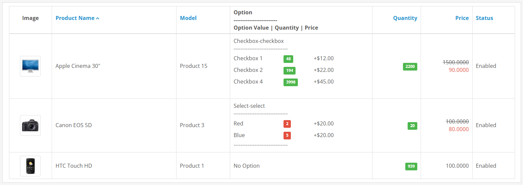Click the red quantity badge for Blue option
Viewport: 523px width, 185px height.
pos(287,136)
